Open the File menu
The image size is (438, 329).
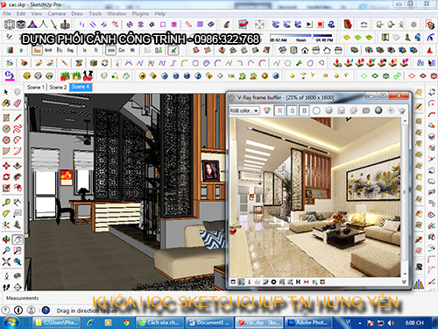7,13
